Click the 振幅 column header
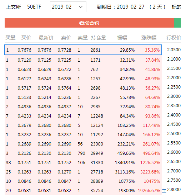This screenshot has height=195, width=181. click(122, 38)
